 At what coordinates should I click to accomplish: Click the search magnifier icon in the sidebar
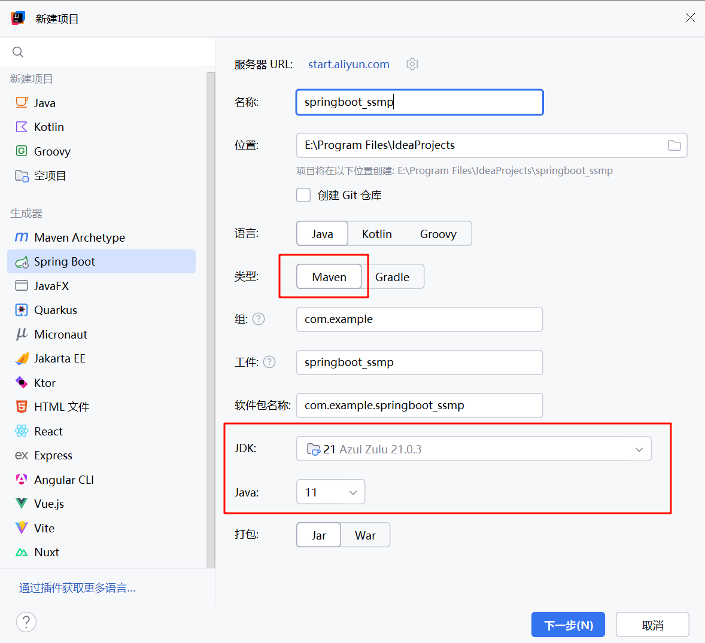tap(18, 52)
